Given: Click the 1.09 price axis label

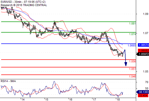Looking at the screenshot, I should click(x=145, y=14).
